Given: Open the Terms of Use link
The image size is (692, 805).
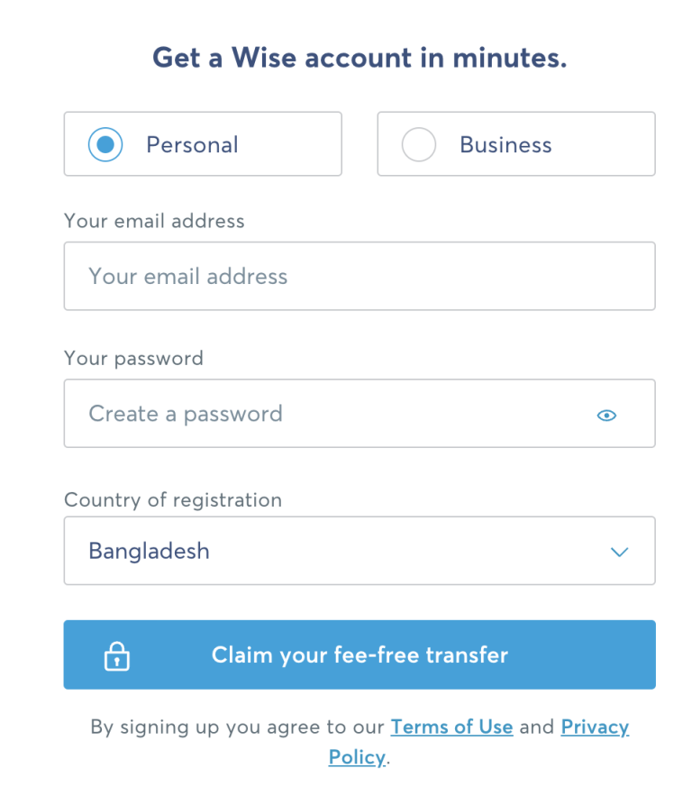Looking at the screenshot, I should 451,727.
